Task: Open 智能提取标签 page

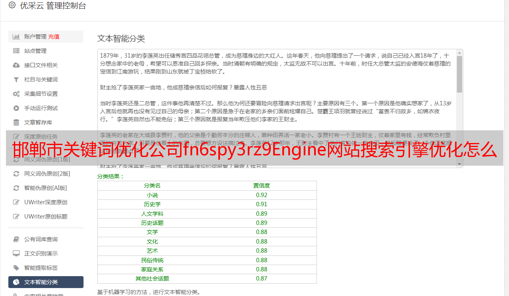Action: [x=46, y=268]
